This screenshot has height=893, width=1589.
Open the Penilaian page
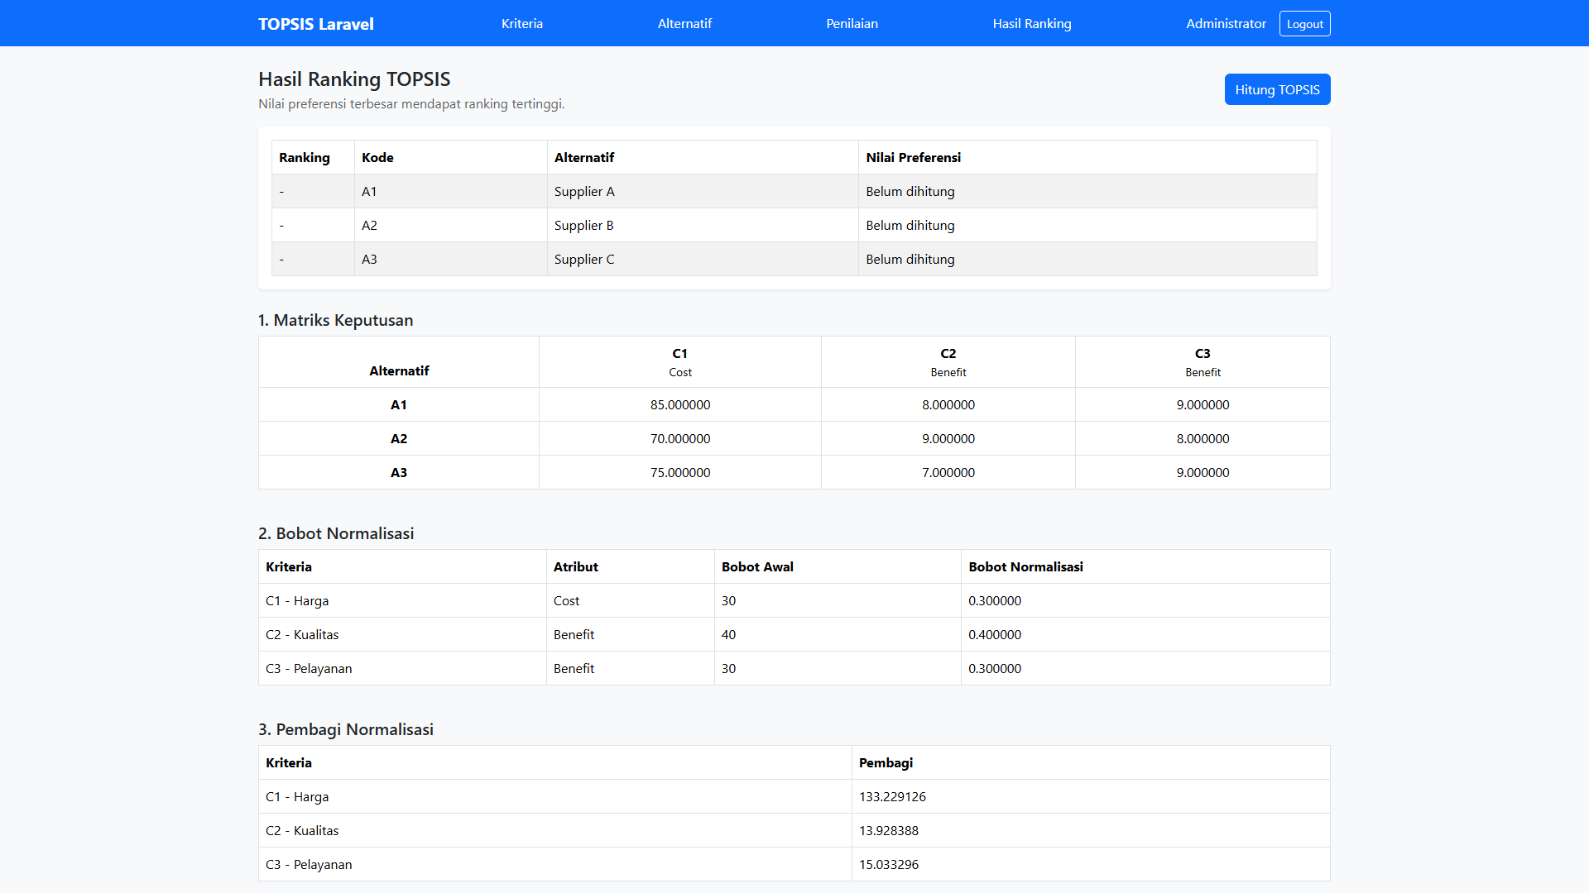pyautogui.click(x=852, y=24)
